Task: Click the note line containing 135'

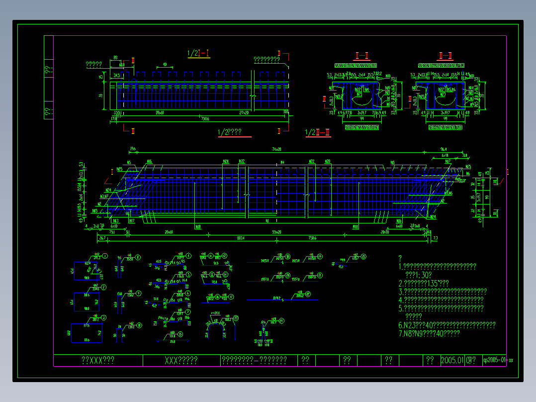Action: [424, 283]
